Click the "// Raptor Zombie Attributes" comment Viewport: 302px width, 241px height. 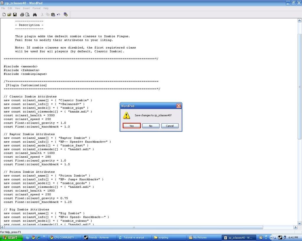point(29,134)
